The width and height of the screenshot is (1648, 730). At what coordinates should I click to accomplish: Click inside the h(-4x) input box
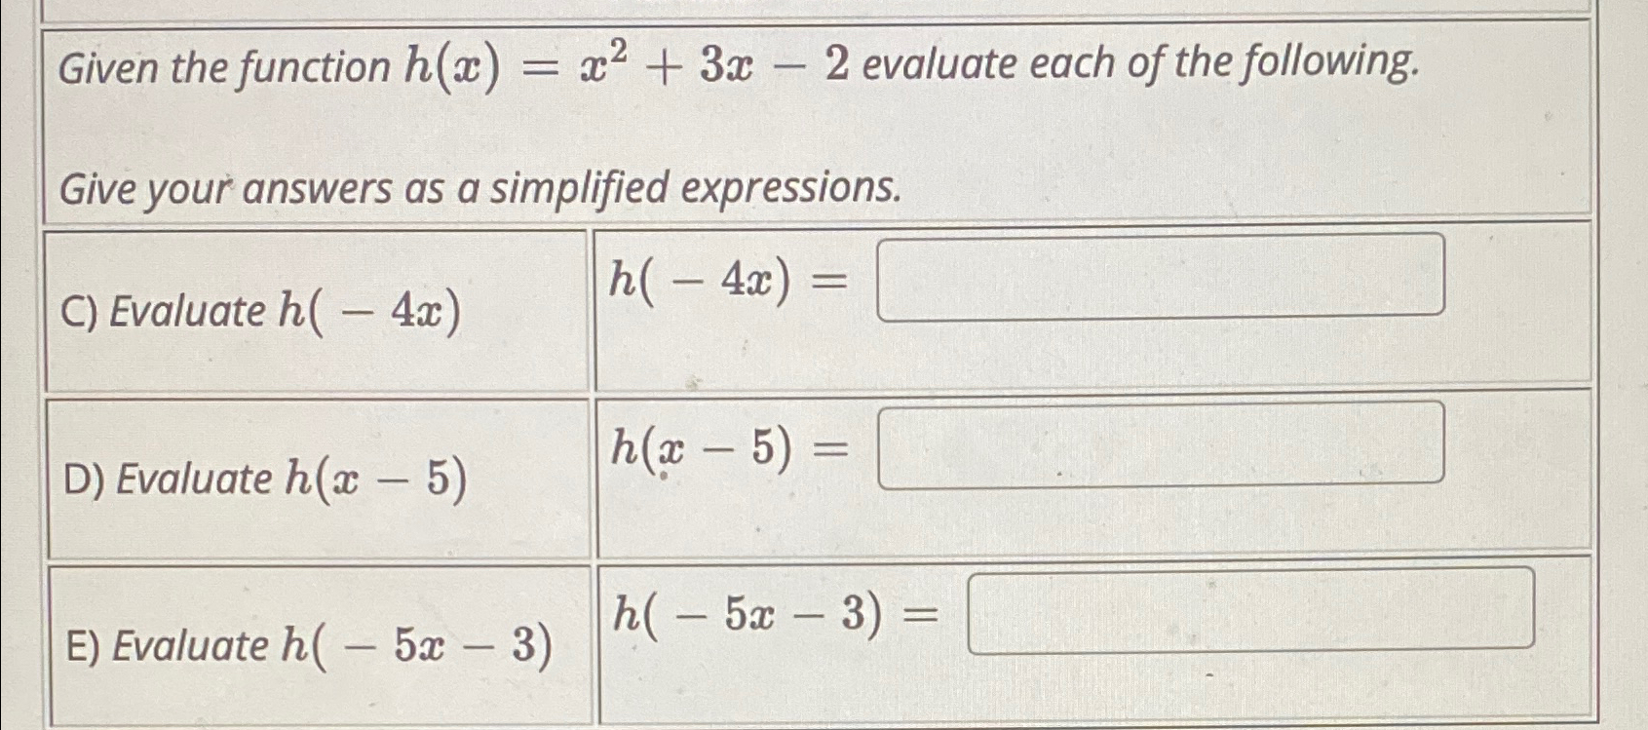(1160, 278)
